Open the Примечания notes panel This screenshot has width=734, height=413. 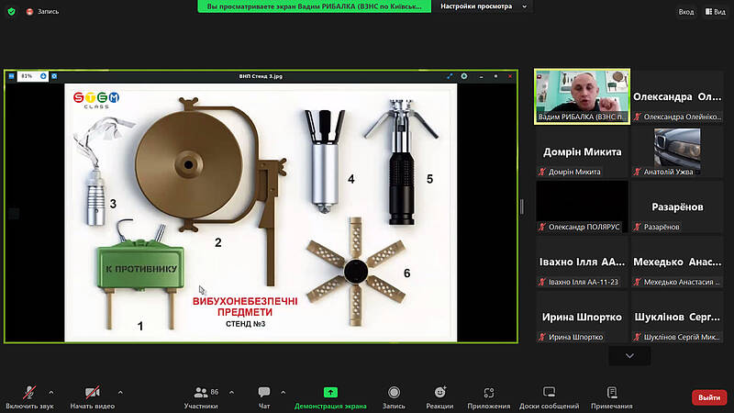612,393
